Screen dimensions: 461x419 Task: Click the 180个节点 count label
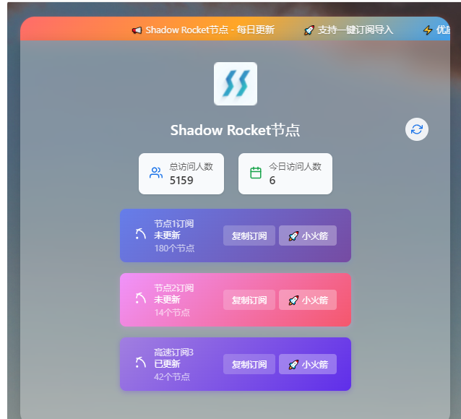(174, 248)
